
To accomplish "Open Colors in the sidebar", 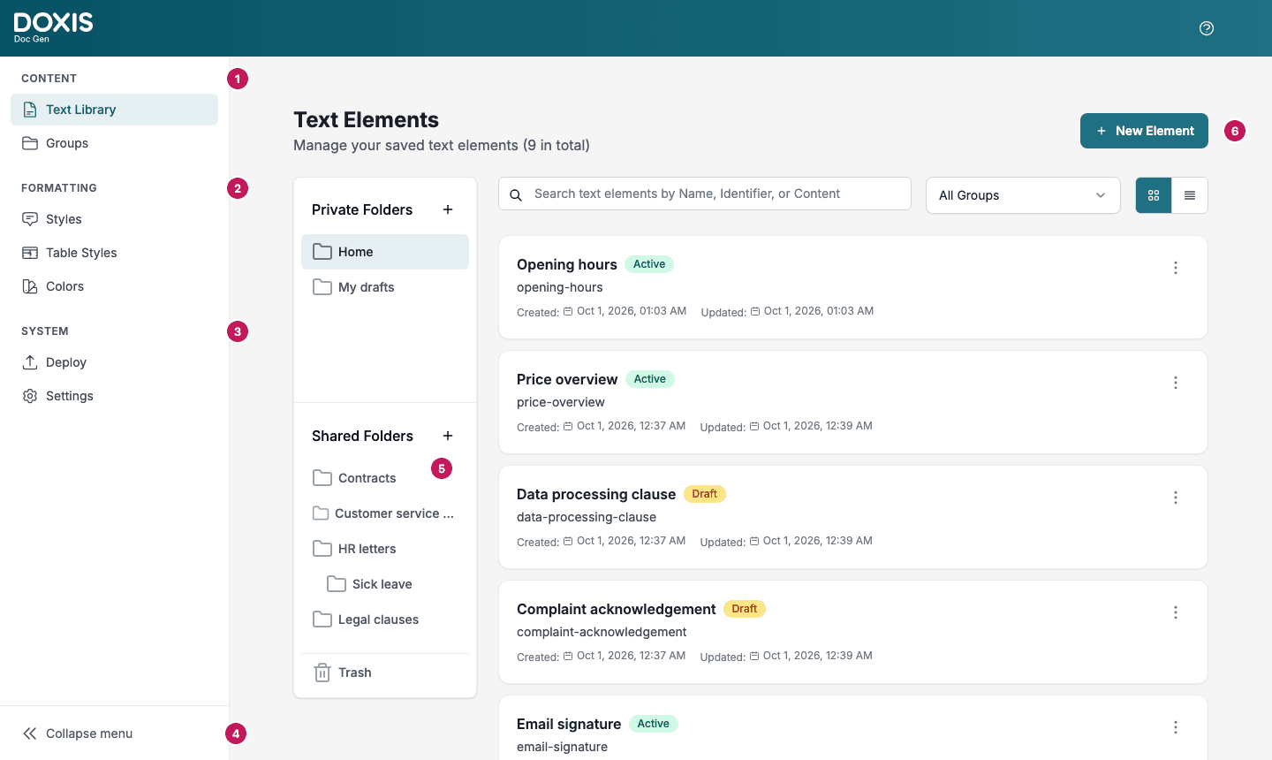I will [x=114, y=286].
